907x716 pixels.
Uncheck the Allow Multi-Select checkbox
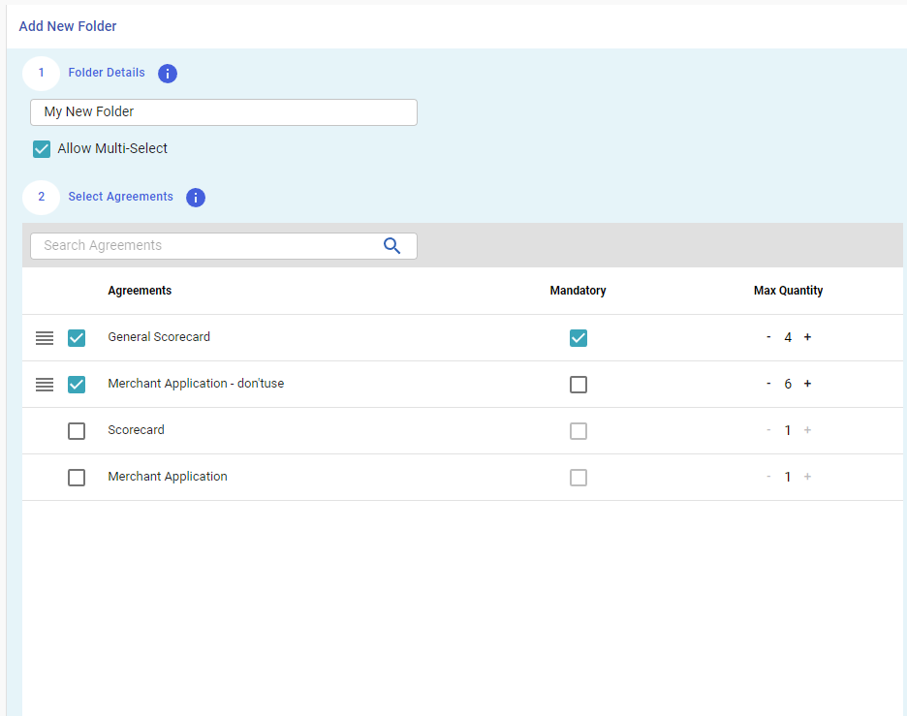42,149
